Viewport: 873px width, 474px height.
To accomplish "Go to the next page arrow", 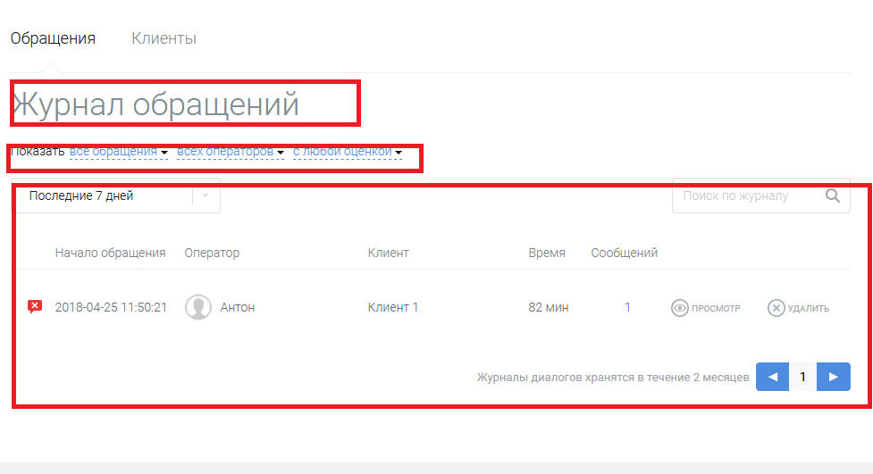I will point(834,377).
